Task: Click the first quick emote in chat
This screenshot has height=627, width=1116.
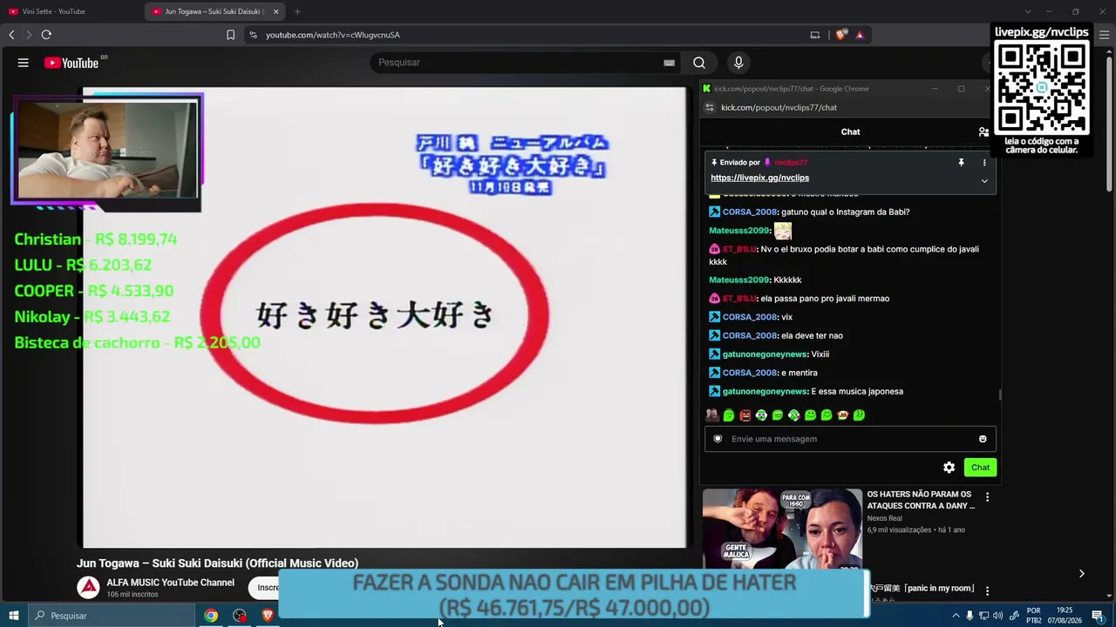Action: pyautogui.click(x=712, y=415)
